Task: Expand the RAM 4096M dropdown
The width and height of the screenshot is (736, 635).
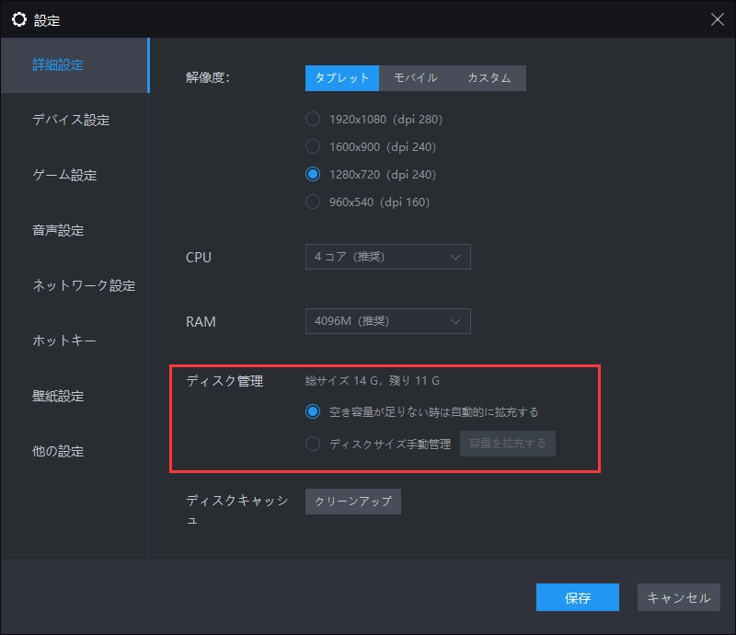Action: coord(387,321)
